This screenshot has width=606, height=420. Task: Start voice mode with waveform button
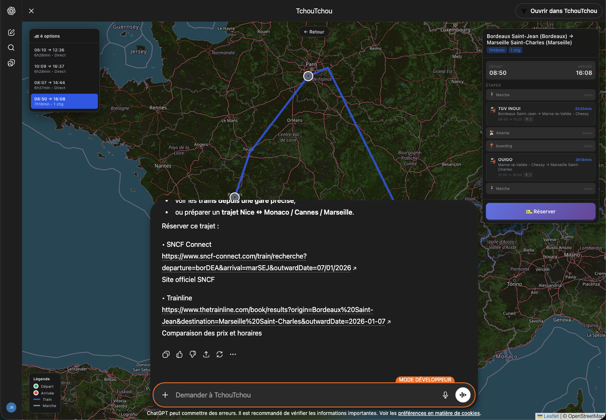pos(463,395)
